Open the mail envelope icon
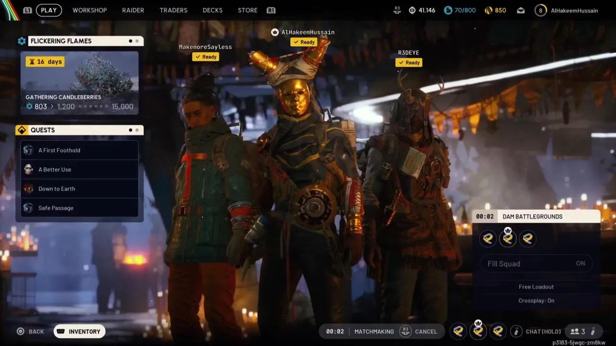 [x=521, y=10]
